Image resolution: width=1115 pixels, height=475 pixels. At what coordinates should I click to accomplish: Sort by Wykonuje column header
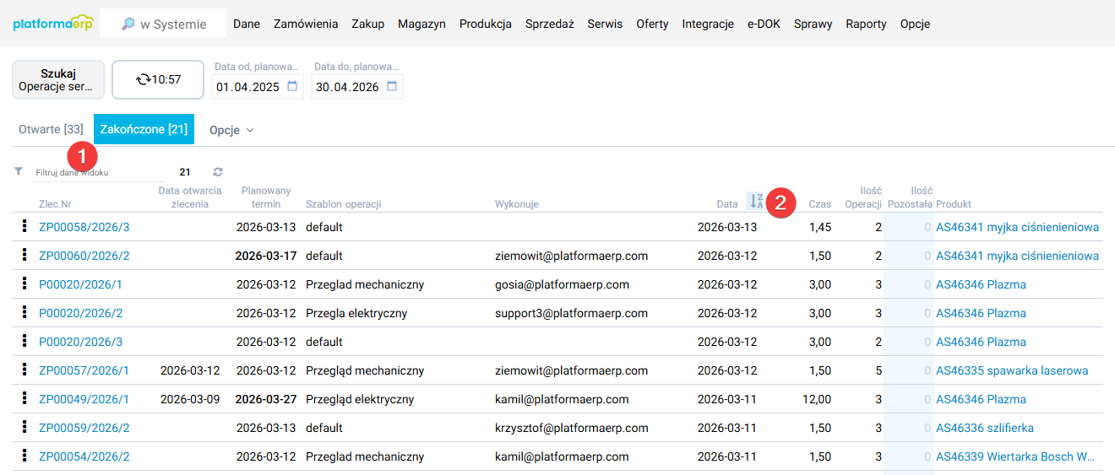click(517, 204)
